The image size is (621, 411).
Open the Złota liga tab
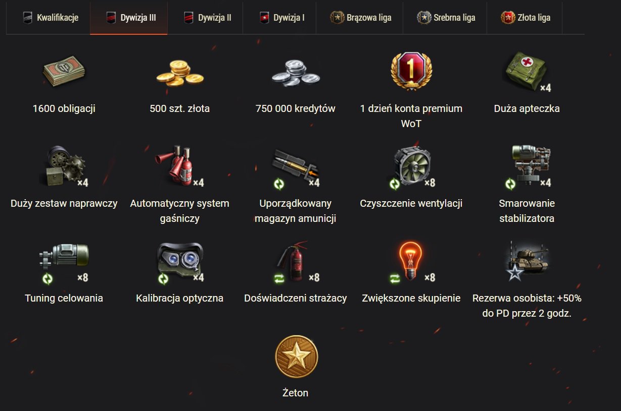coord(526,18)
